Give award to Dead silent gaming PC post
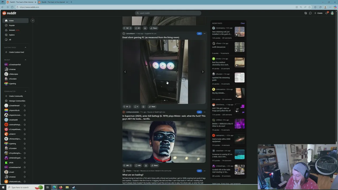 click(x=143, y=107)
